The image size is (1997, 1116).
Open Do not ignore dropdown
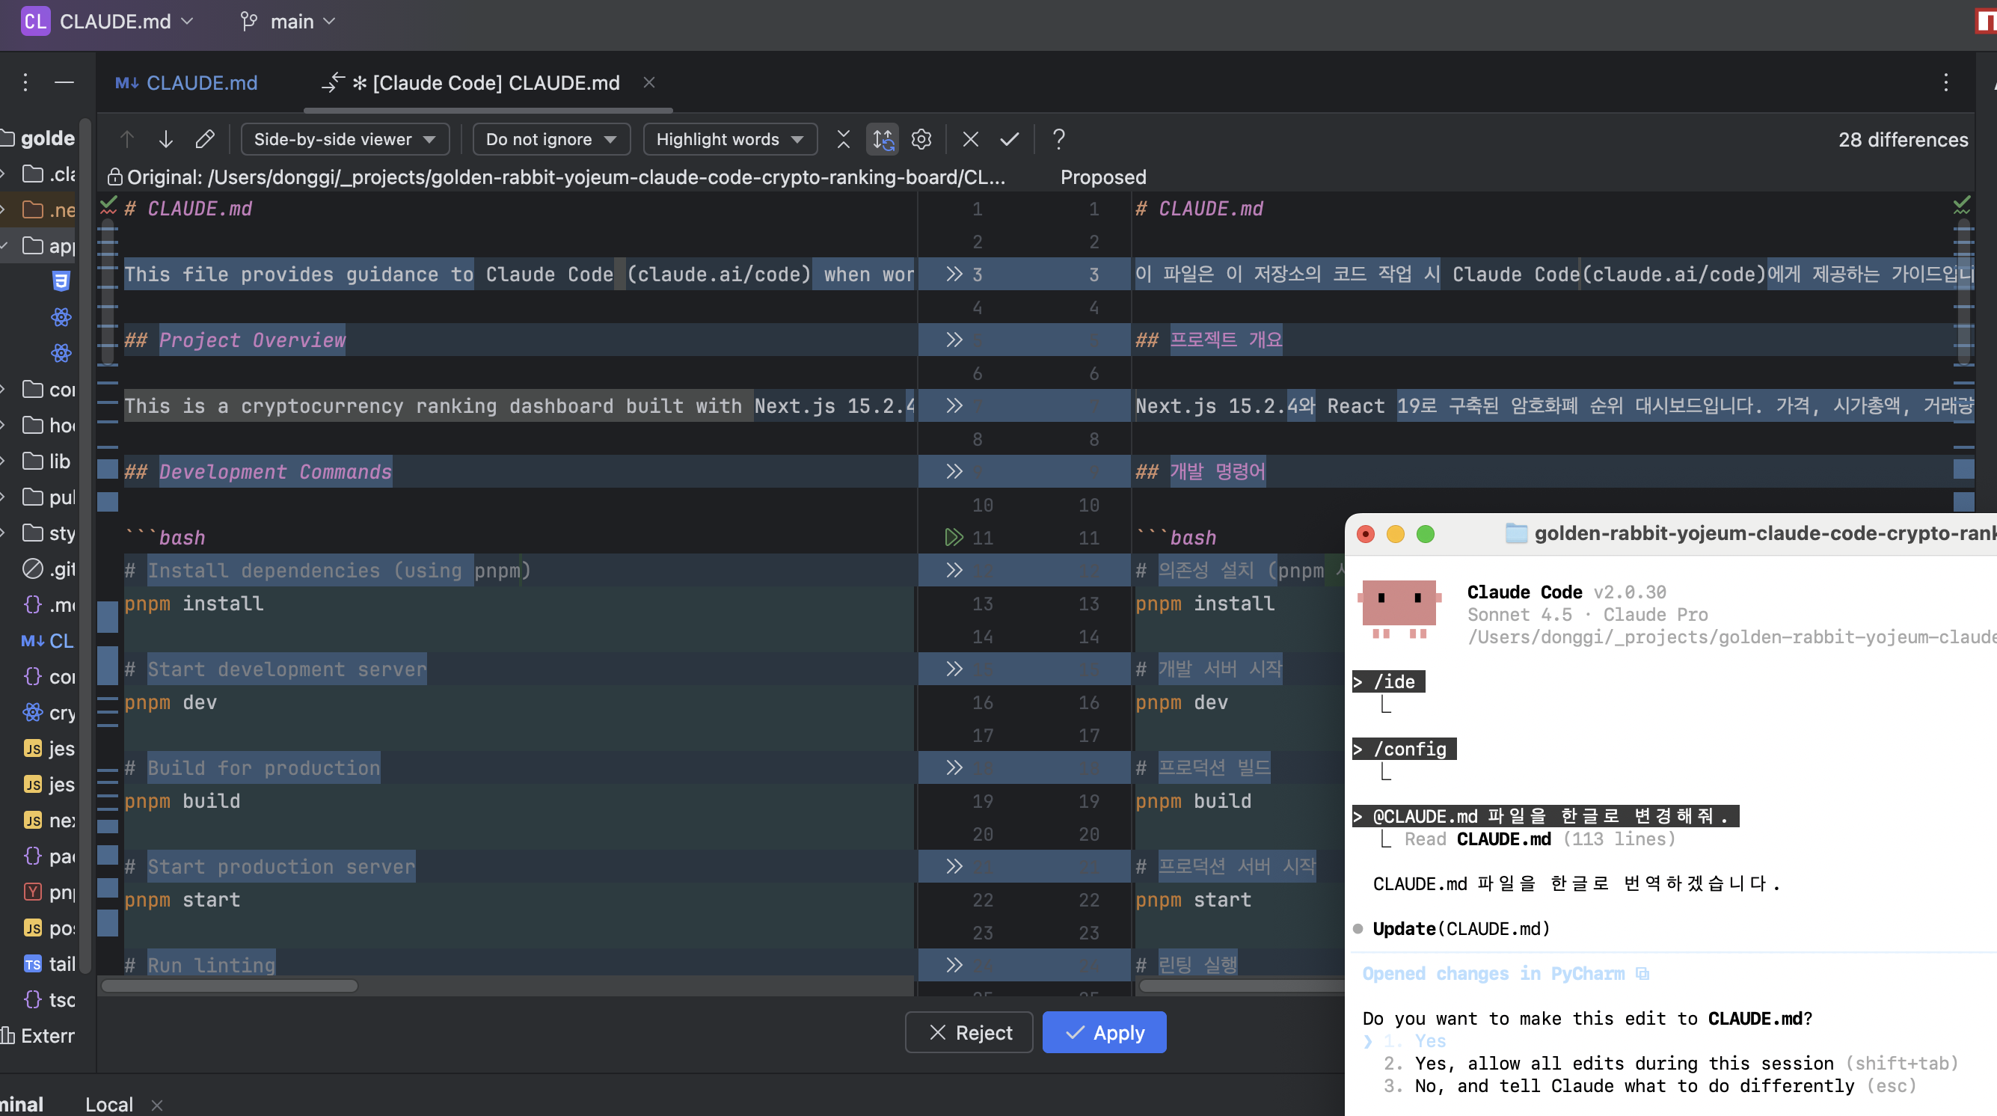pos(550,140)
